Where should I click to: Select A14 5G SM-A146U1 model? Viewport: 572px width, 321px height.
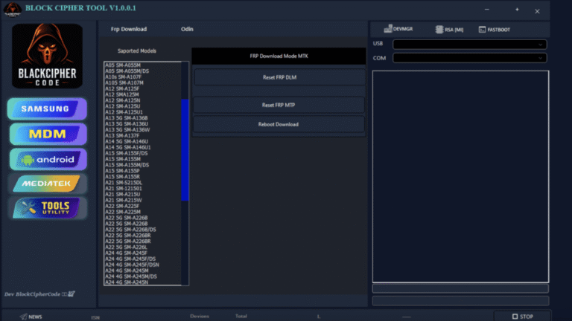pos(127,147)
